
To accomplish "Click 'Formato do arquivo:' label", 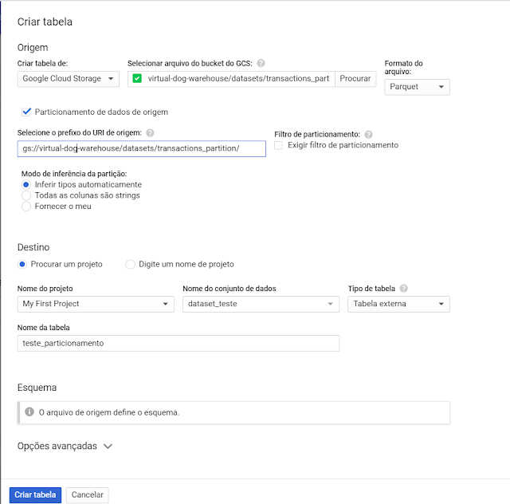I will point(404,68).
